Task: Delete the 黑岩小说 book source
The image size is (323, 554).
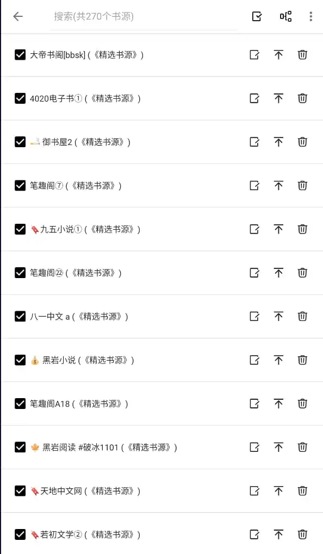Action: coord(302,360)
